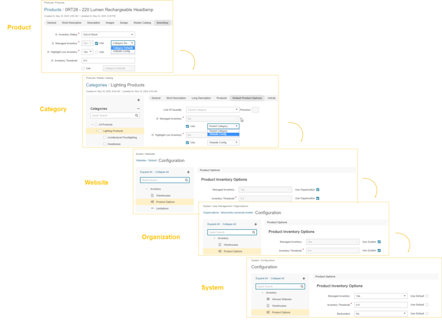The image size is (442, 323).
Task: Toggle the Use Organization checkbox for Managed Inventory
Action: tap(318, 190)
